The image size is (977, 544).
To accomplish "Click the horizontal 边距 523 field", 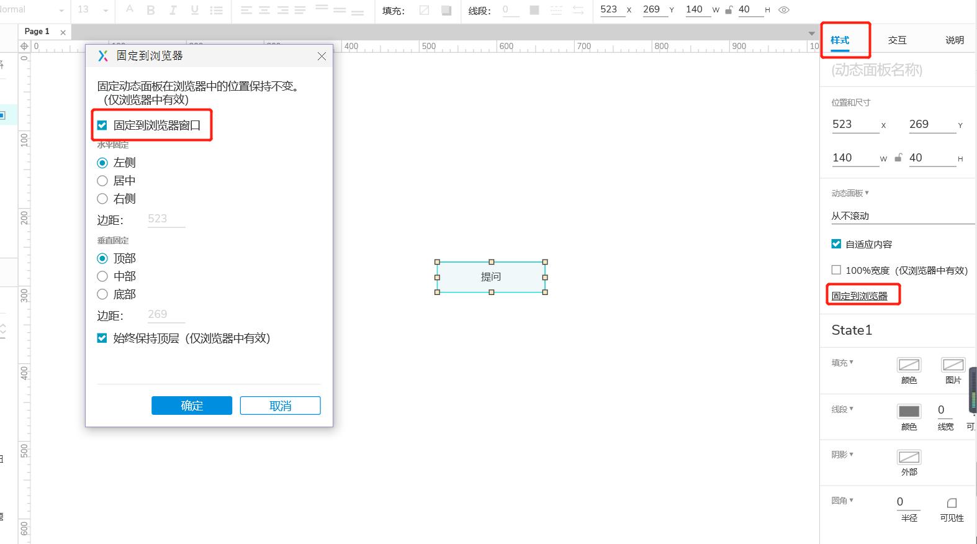I will (x=166, y=219).
